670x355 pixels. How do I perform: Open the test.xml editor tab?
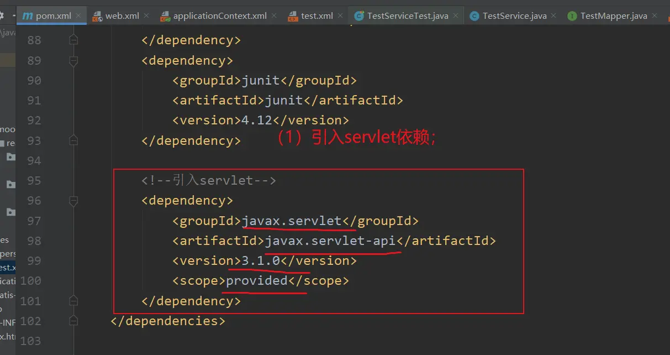[317, 15]
